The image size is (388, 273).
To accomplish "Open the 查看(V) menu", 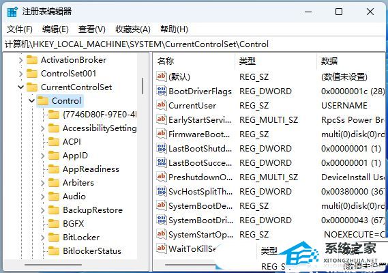I will pyautogui.click(x=92, y=29).
